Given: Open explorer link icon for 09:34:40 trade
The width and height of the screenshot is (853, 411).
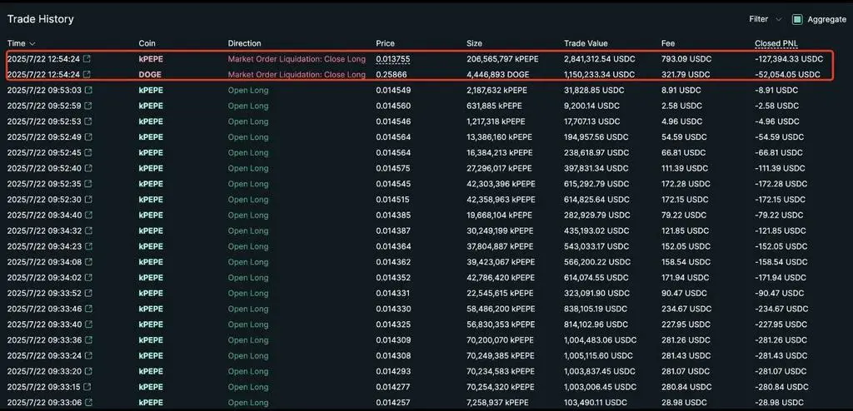Looking at the screenshot, I should pos(88,215).
